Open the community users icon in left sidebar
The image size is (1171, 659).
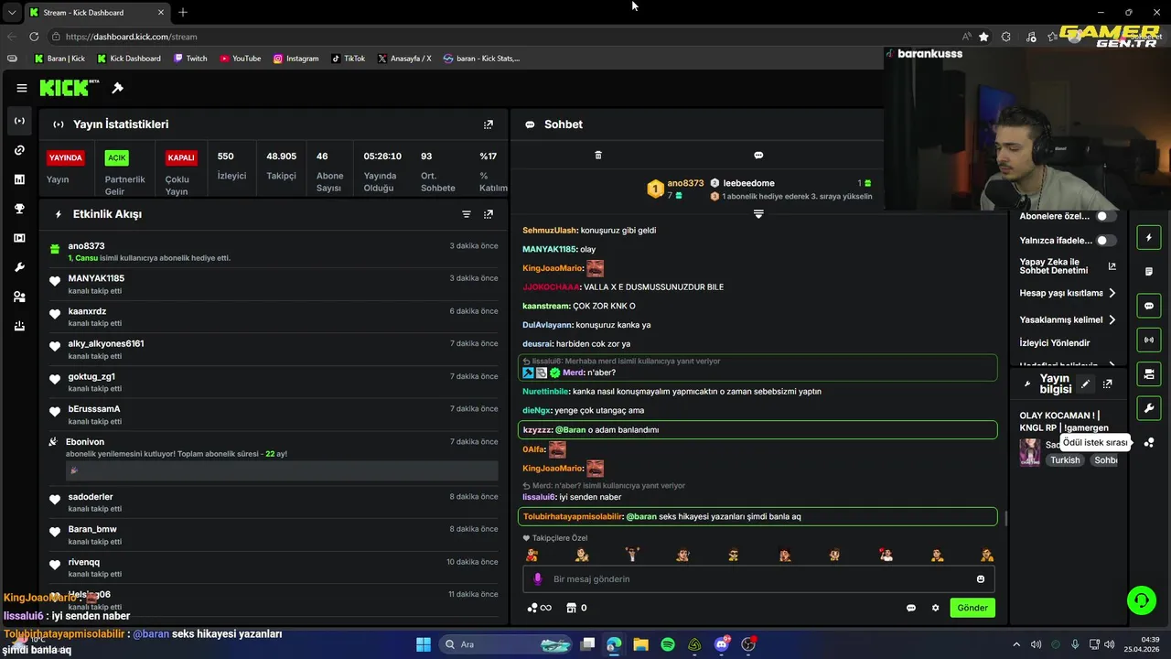(x=19, y=297)
